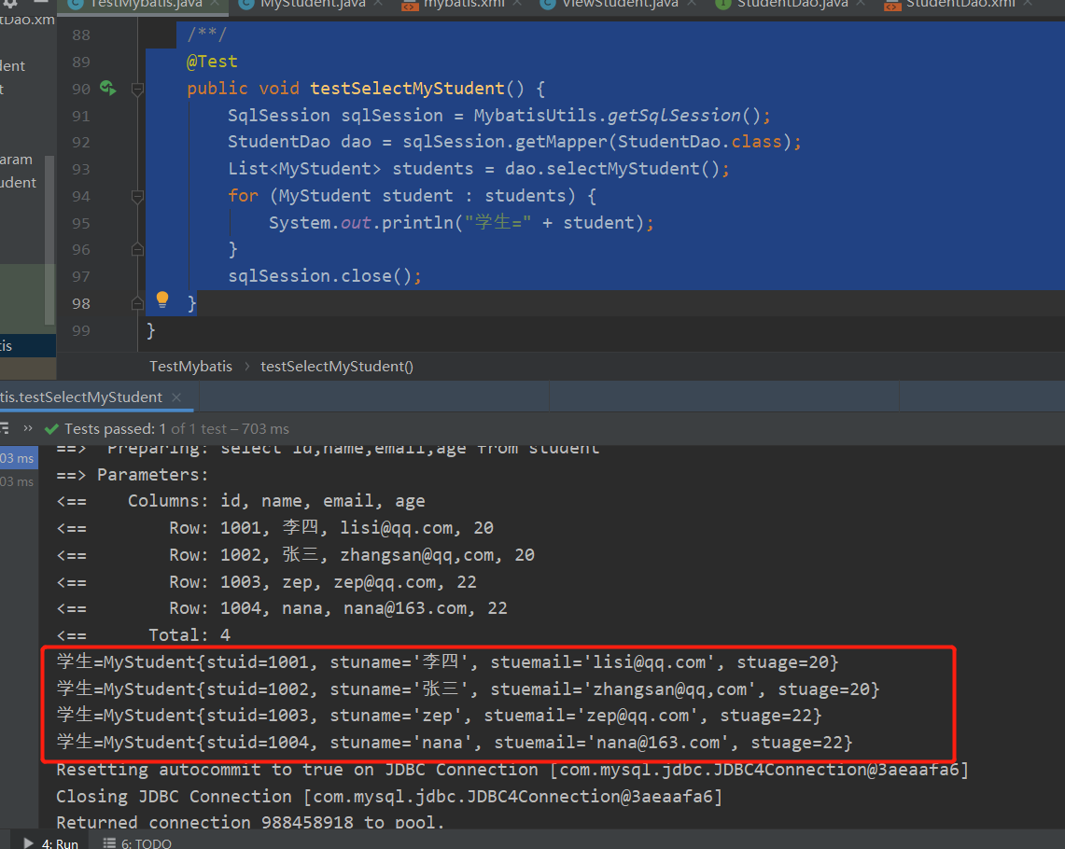The width and height of the screenshot is (1065, 849).
Task: Click the 'Total: 4' console line
Action: tap(189, 635)
